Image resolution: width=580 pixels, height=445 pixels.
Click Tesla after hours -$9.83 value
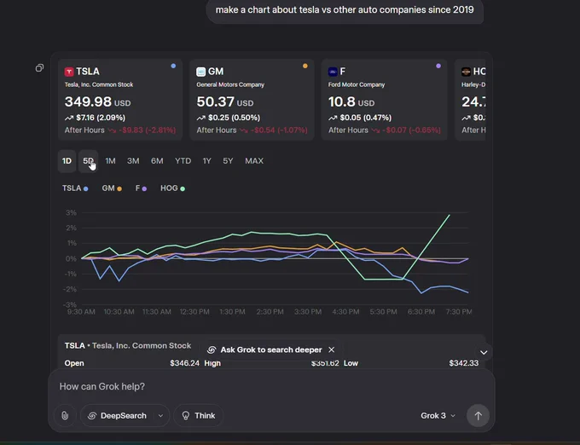click(148, 130)
